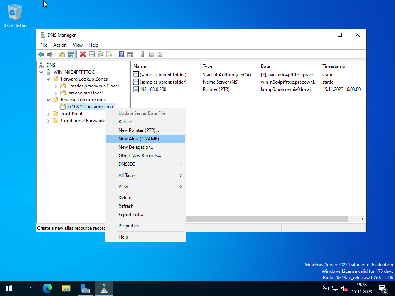
Task: Click the stacked documents toolbar icon
Action: pos(160,54)
